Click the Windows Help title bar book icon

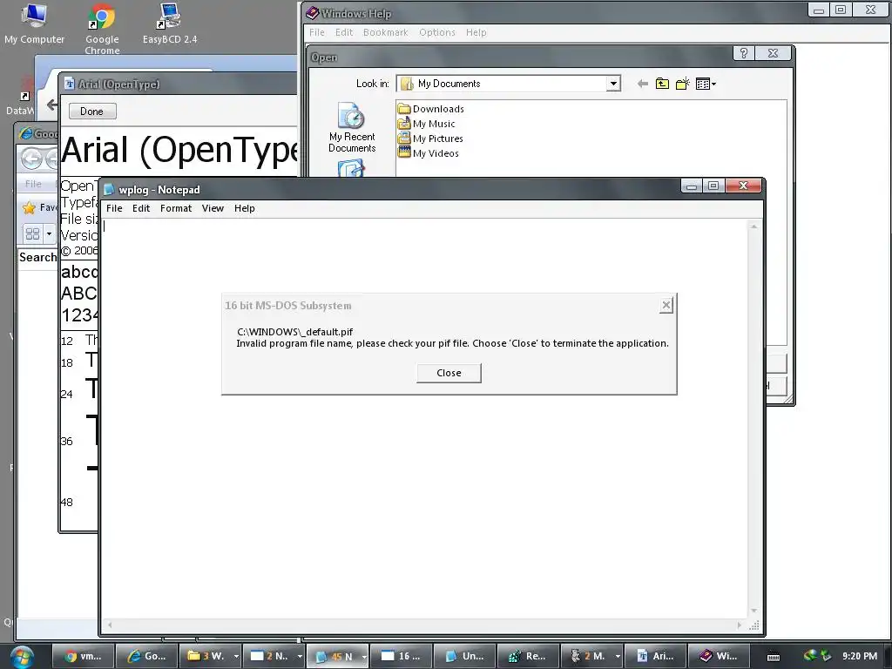313,12
